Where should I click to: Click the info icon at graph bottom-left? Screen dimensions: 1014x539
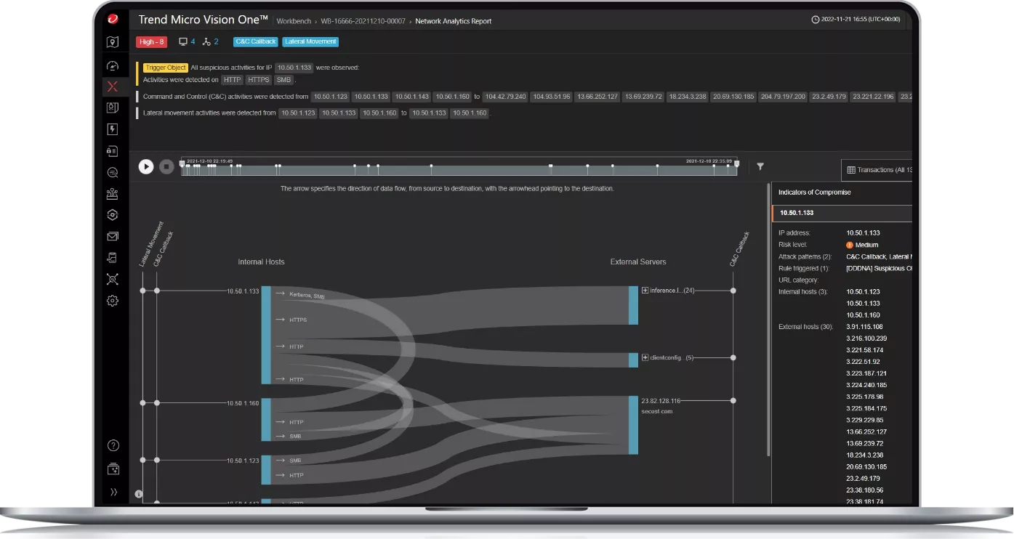(x=139, y=494)
